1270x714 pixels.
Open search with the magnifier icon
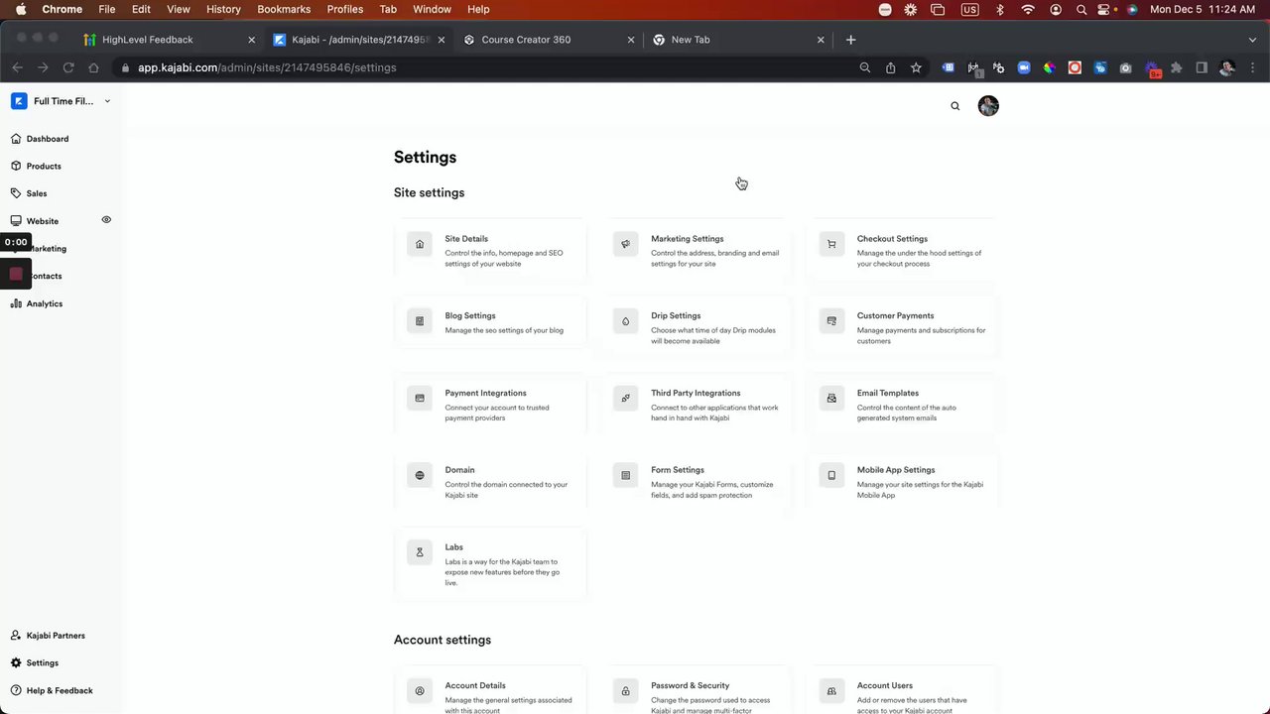coord(955,106)
